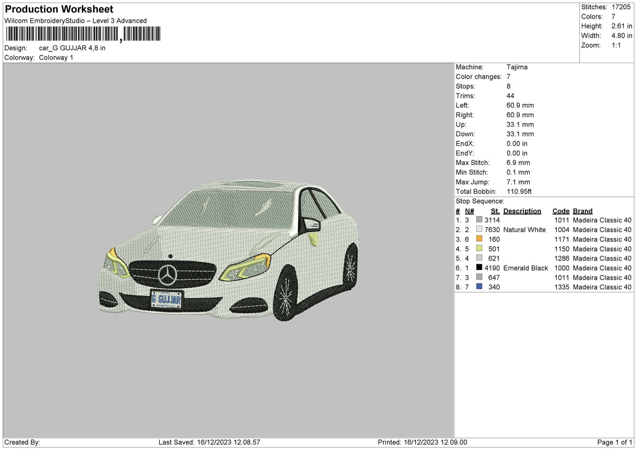Click the Stitches value 17205
The height and width of the screenshot is (450, 637).
click(622, 7)
